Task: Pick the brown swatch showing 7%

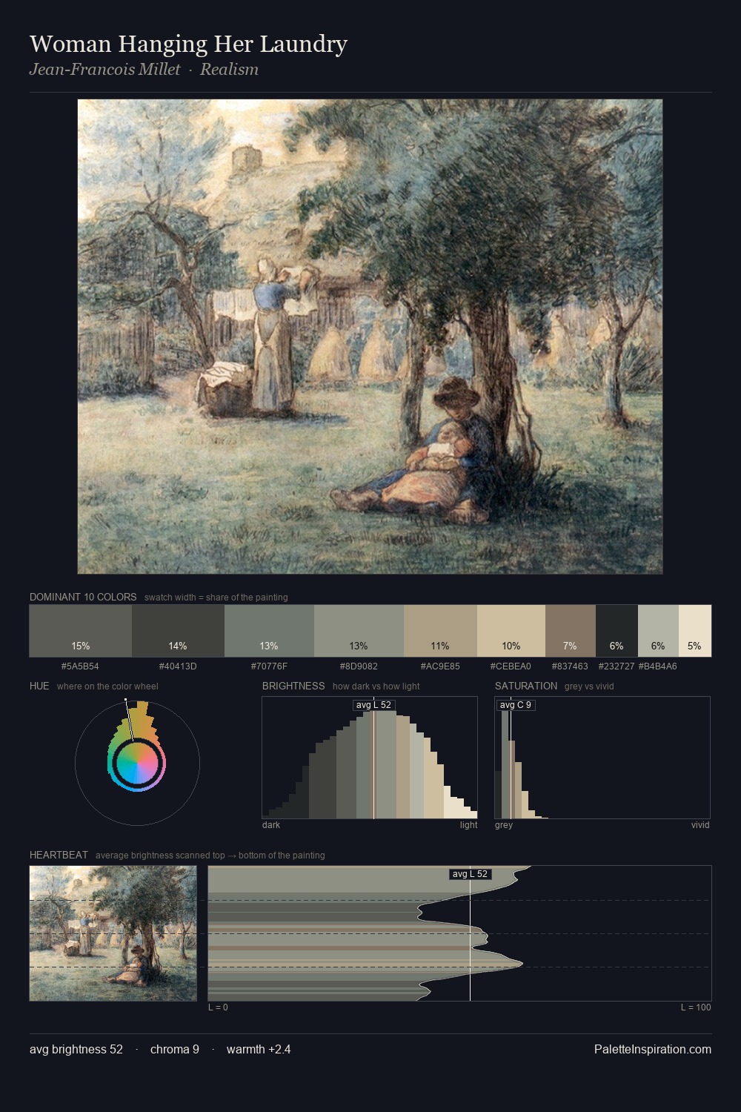Action: tap(571, 631)
